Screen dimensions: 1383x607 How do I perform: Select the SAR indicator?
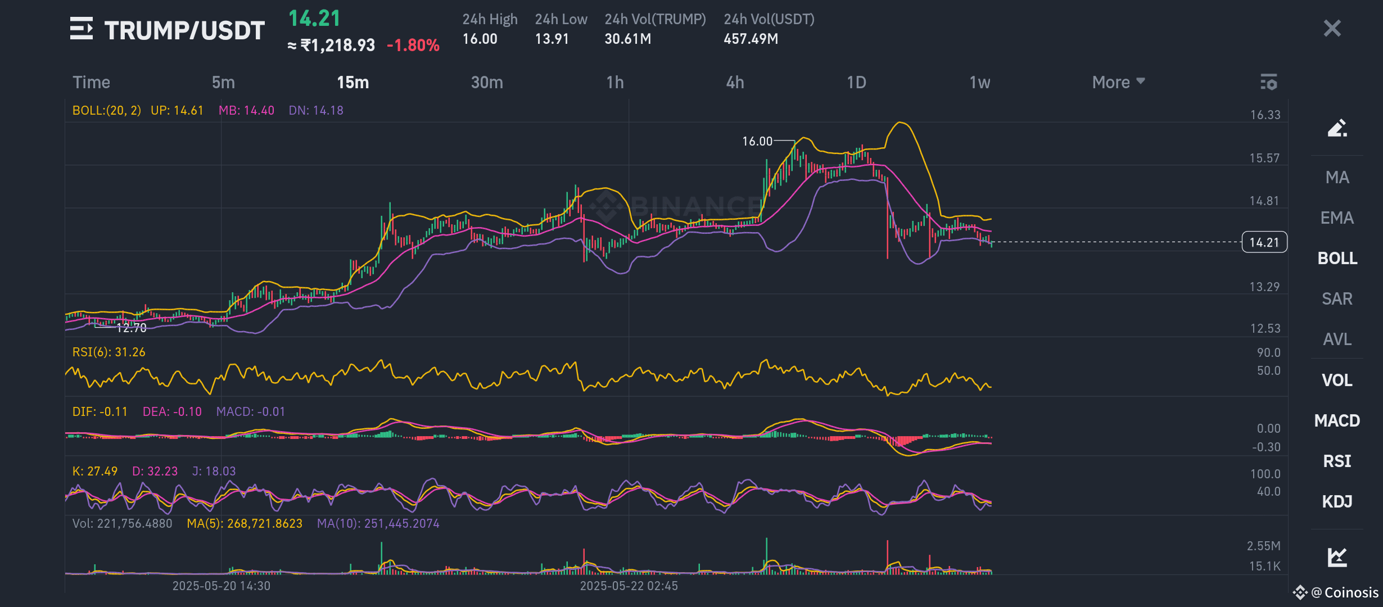1337,298
